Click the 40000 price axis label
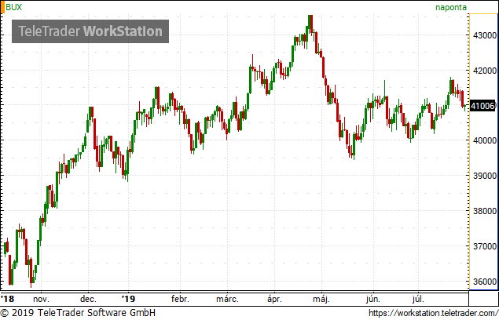This screenshot has height=320, width=499. tap(485, 140)
